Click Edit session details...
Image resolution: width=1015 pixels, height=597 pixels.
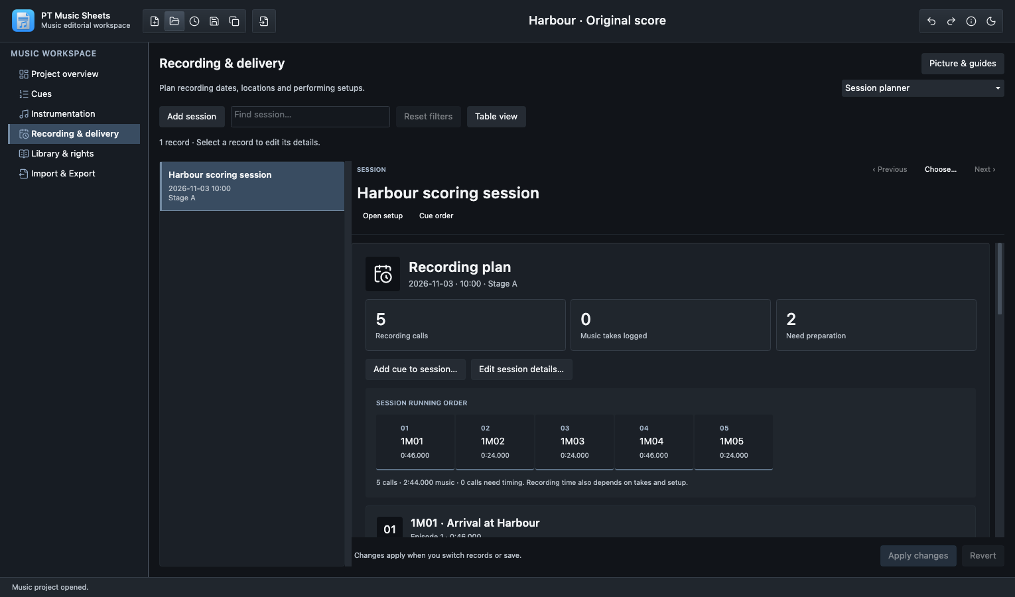521,369
